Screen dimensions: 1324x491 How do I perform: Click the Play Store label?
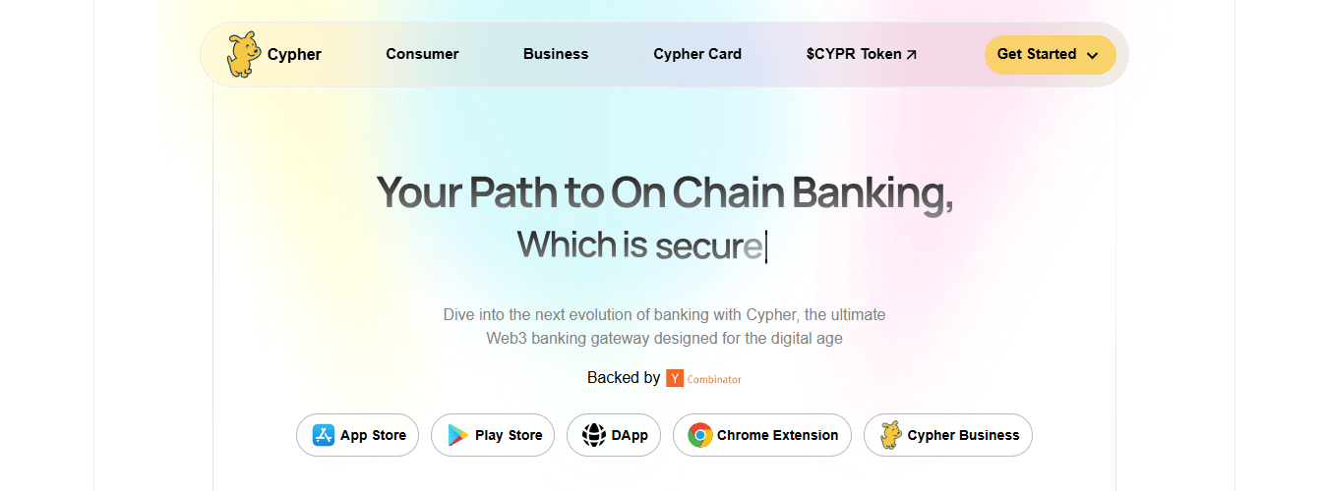coord(509,435)
